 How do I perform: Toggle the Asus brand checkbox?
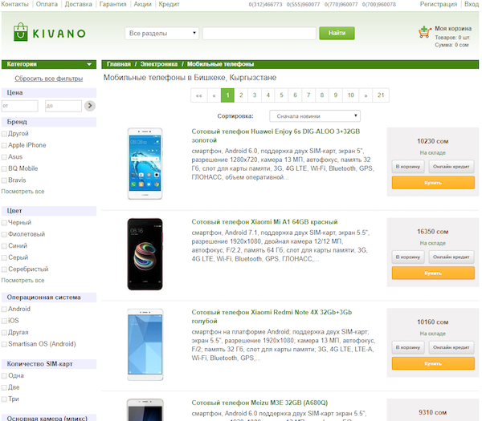(4, 157)
